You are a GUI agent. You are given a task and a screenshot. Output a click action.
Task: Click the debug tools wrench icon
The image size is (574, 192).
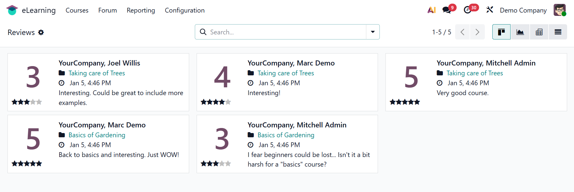tap(490, 10)
